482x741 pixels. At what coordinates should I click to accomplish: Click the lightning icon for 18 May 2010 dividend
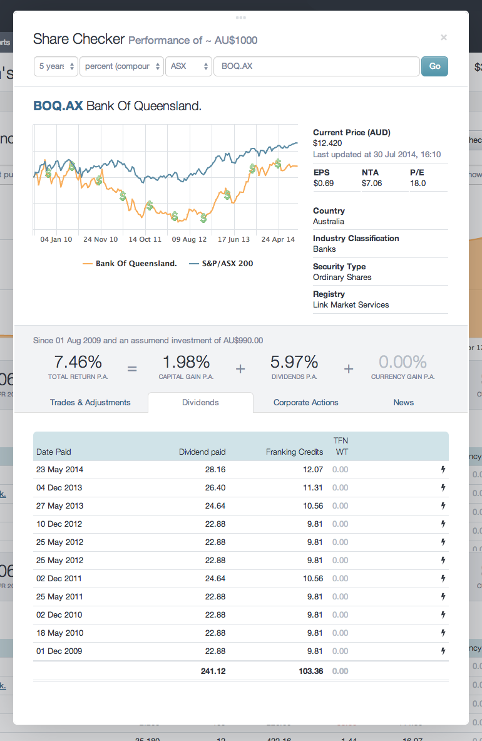pyautogui.click(x=443, y=633)
